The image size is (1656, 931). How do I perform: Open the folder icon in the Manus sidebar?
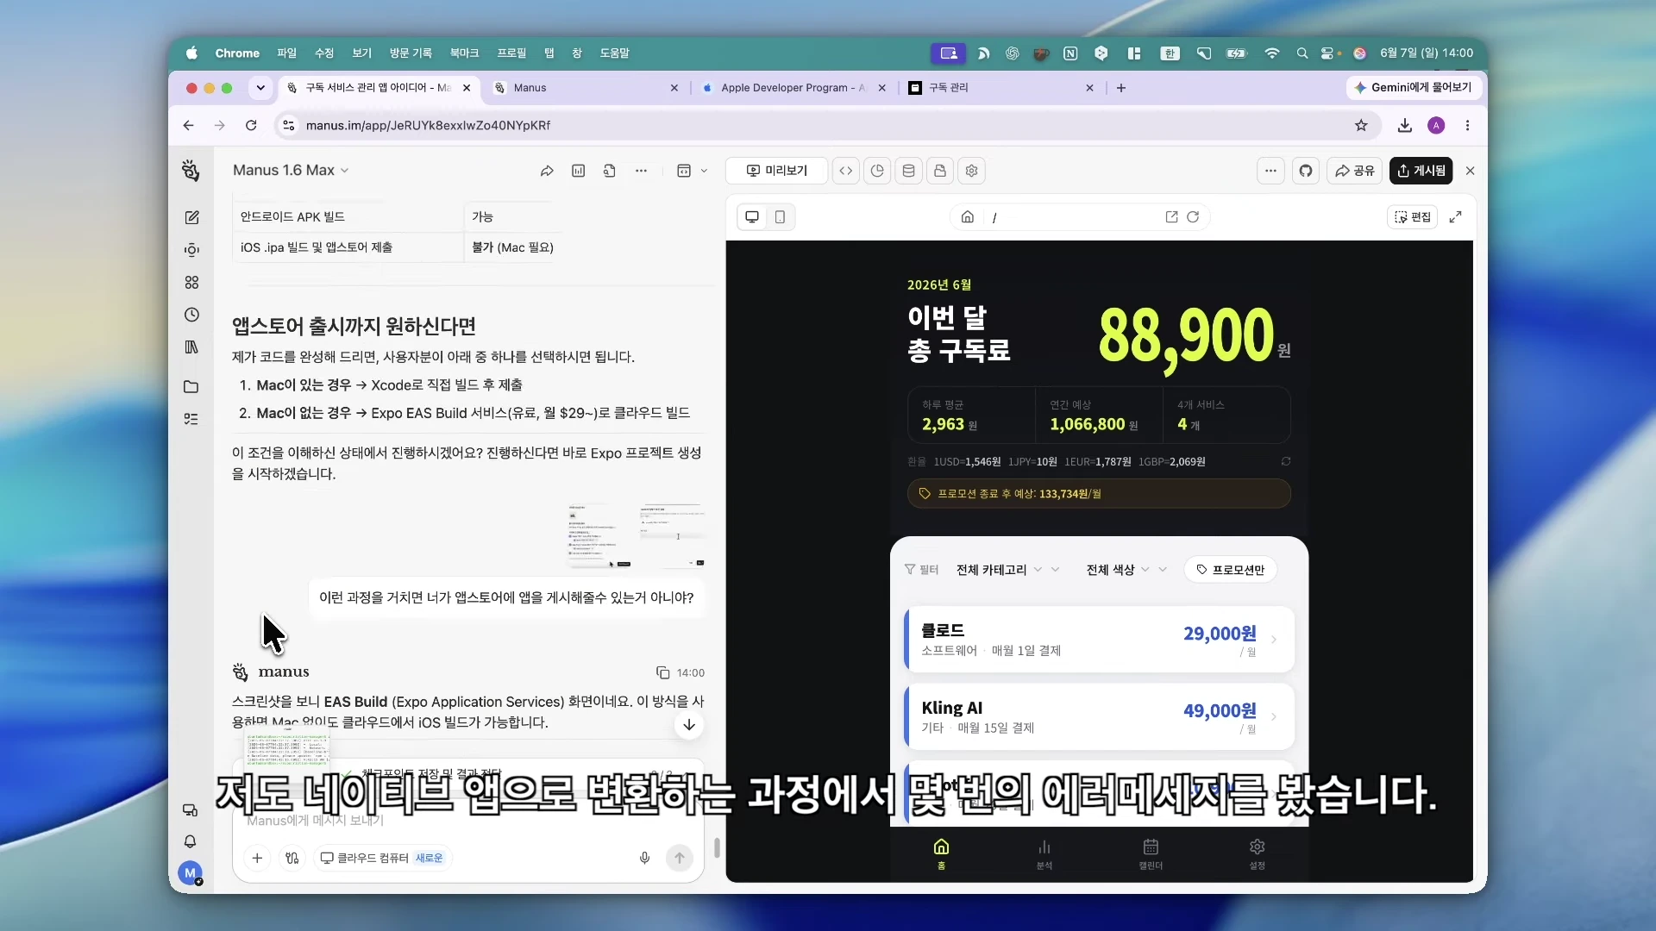191,387
